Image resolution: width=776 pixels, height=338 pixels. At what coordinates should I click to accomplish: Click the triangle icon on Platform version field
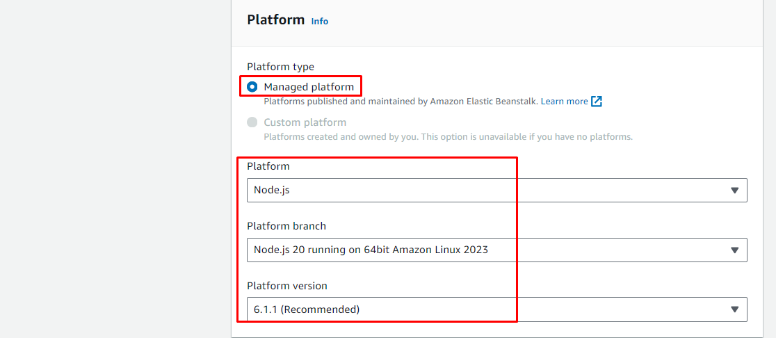click(735, 310)
